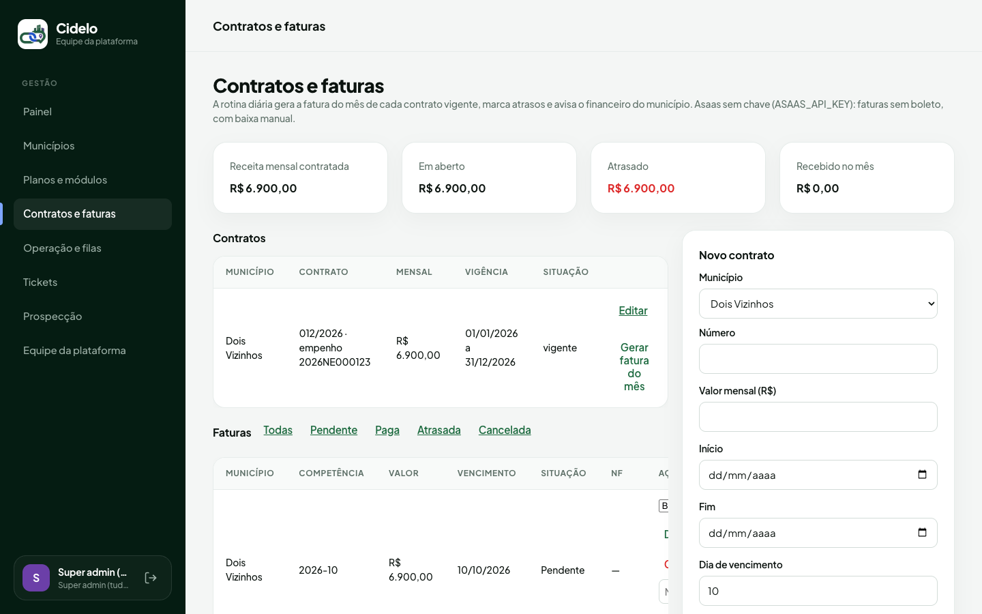Screen dimensions: 982x614
Task: Click Editar for the Dois Vizinhos contract
Action: point(633,310)
